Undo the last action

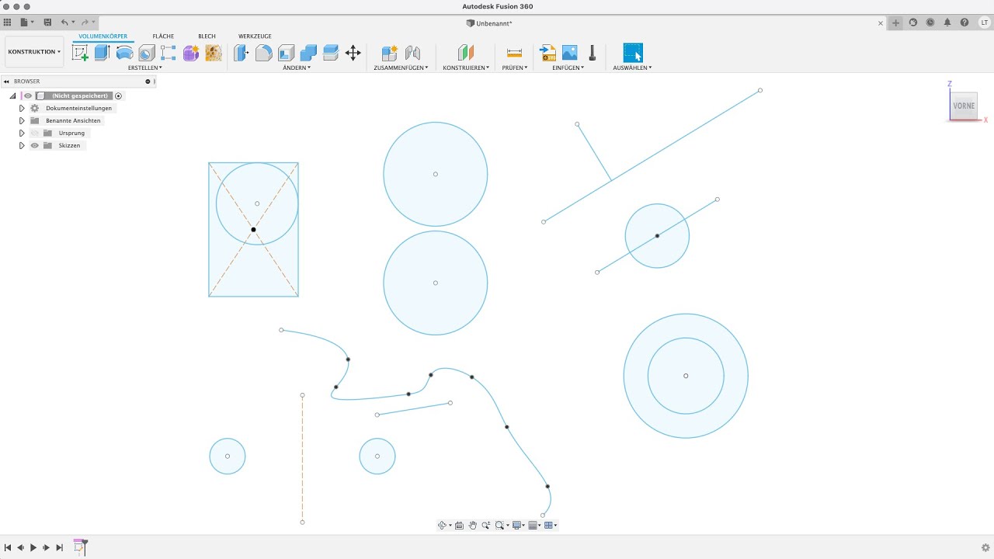coord(64,23)
